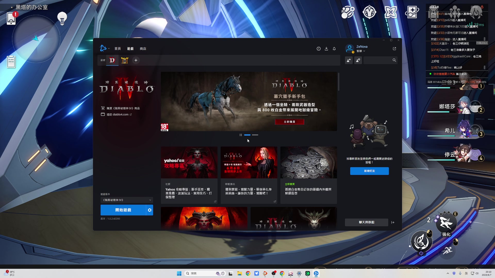Viewport: 495px width, 278px height.
Task: Expand the 遊戲版本 version dropdown
Action: (127, 200)
